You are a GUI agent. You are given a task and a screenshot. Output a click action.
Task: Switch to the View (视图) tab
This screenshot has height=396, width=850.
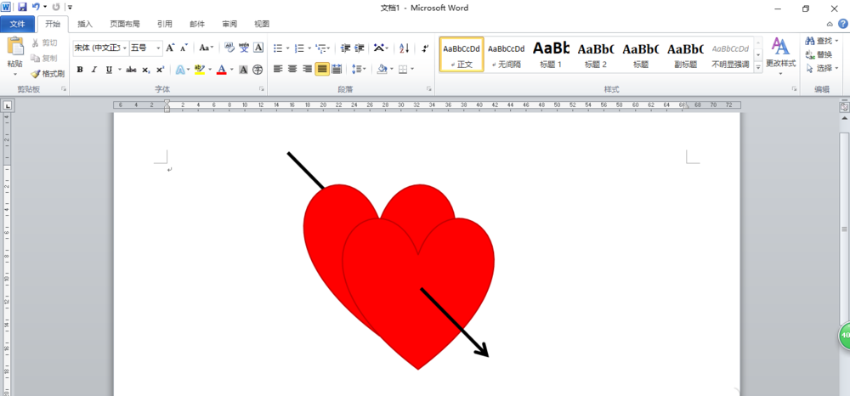coord(262,24)
